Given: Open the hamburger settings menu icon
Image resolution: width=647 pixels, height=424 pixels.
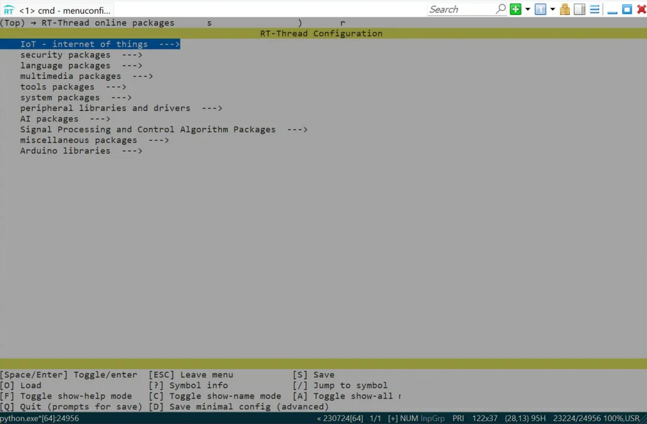Looking at the screenshot, I should point(594,9).
